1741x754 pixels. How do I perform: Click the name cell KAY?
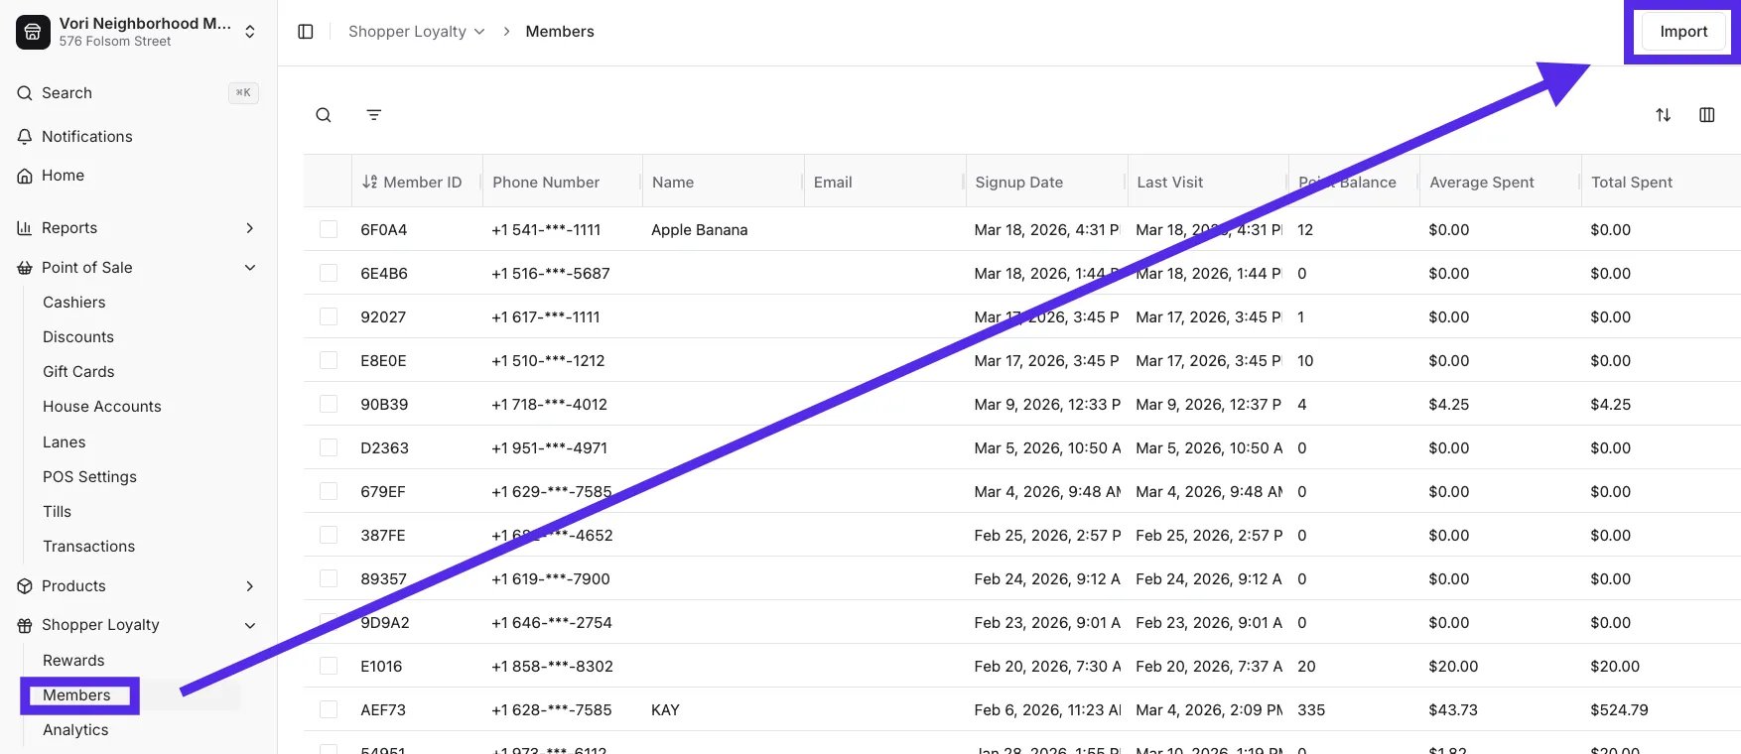[x=665, y=709]
